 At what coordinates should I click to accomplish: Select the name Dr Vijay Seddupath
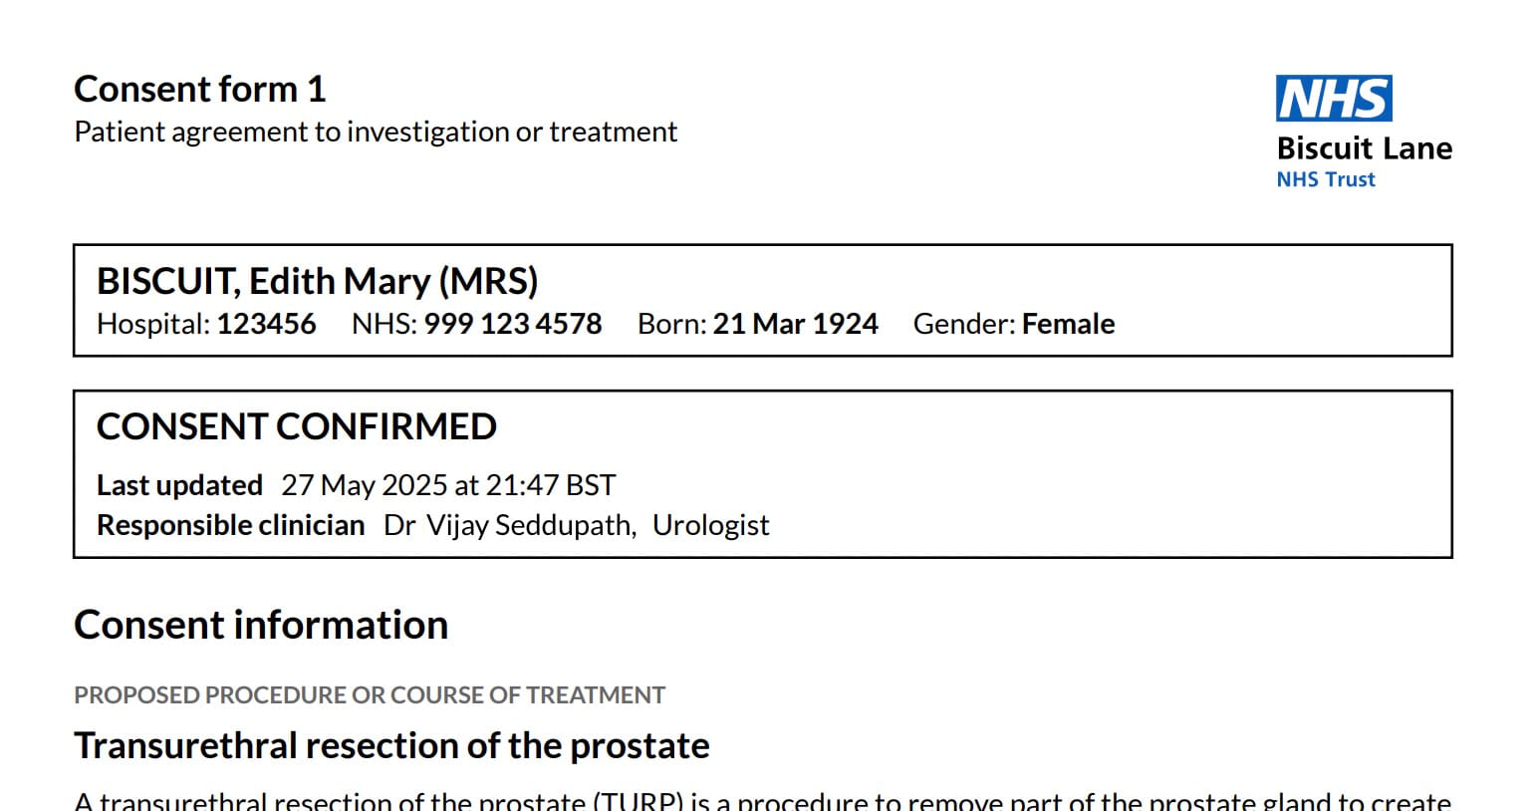tap(509, 525)
